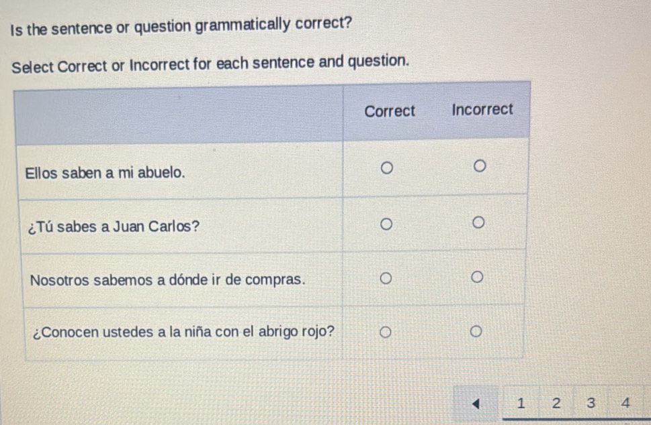Click the 'Nosotros sabemos a dónde' row
The image size is (651, 425).
(166, 281)
